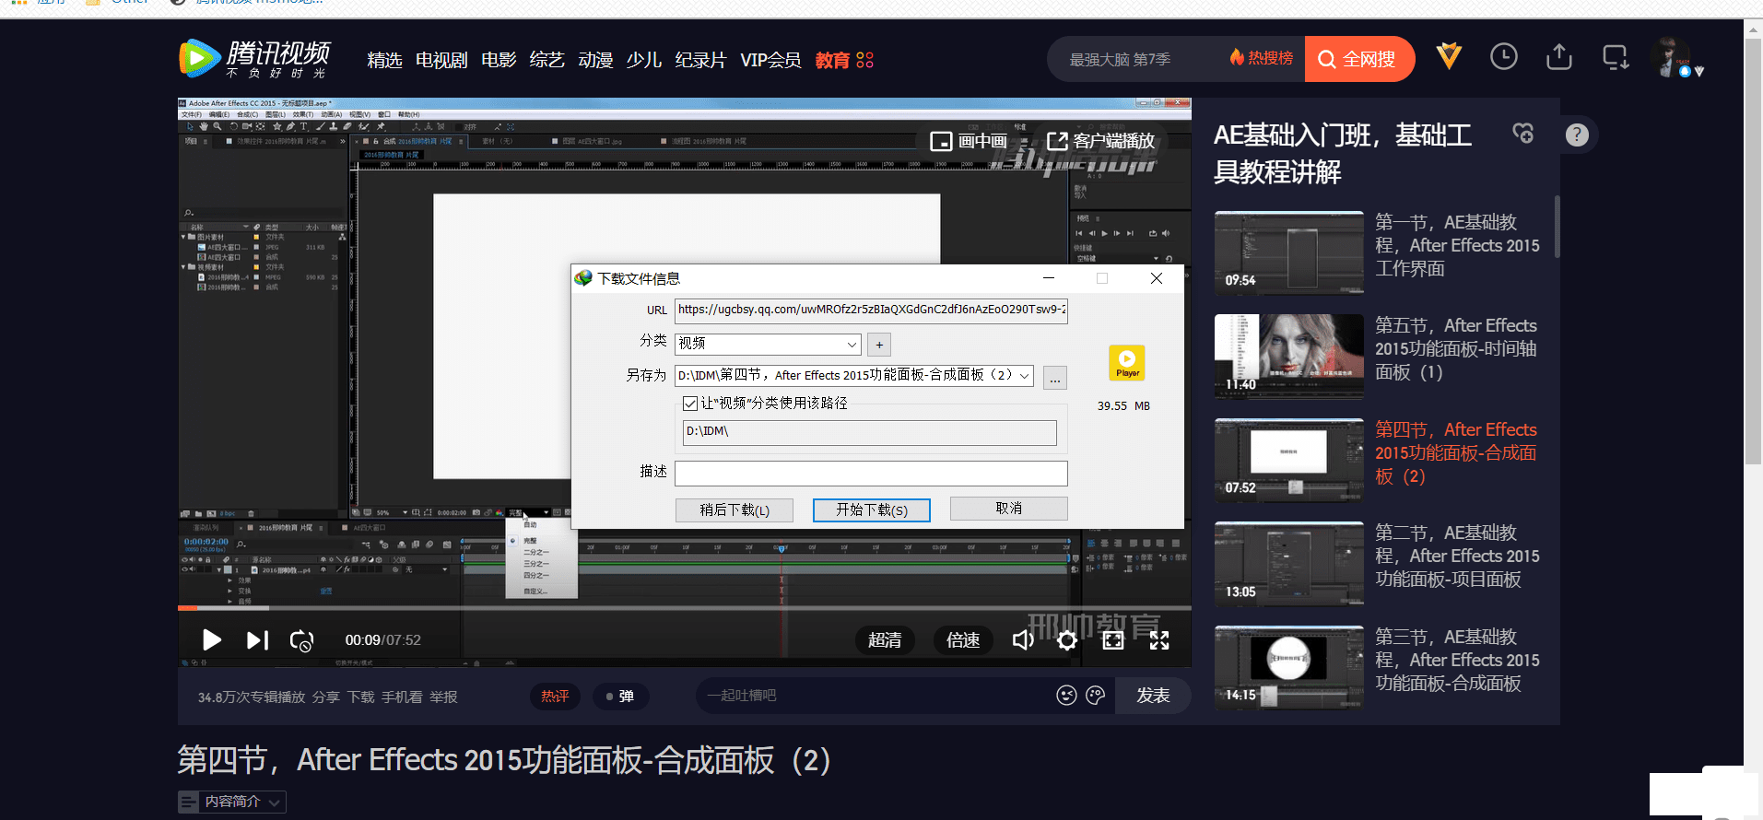The width and height of the screenshot is (1763, 820).
Task: Open the VIP crown icon
Action: coord(1449,57)
